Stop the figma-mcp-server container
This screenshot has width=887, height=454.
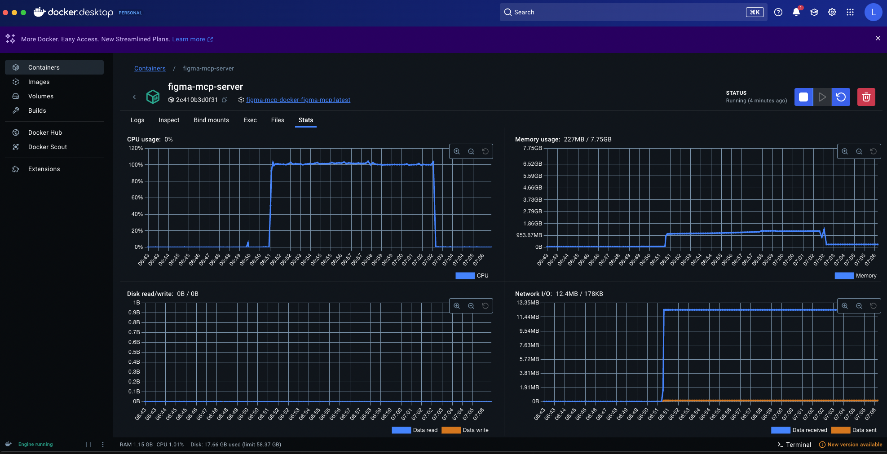point(803,97)
